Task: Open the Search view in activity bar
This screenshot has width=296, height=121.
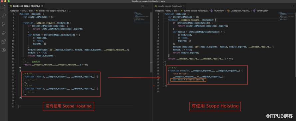Action: tap(4, 16)
